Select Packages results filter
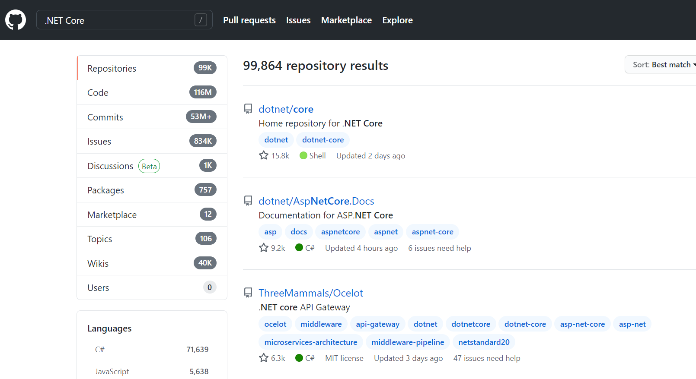This screenshot has width=696, height=379. coord(152,190)
